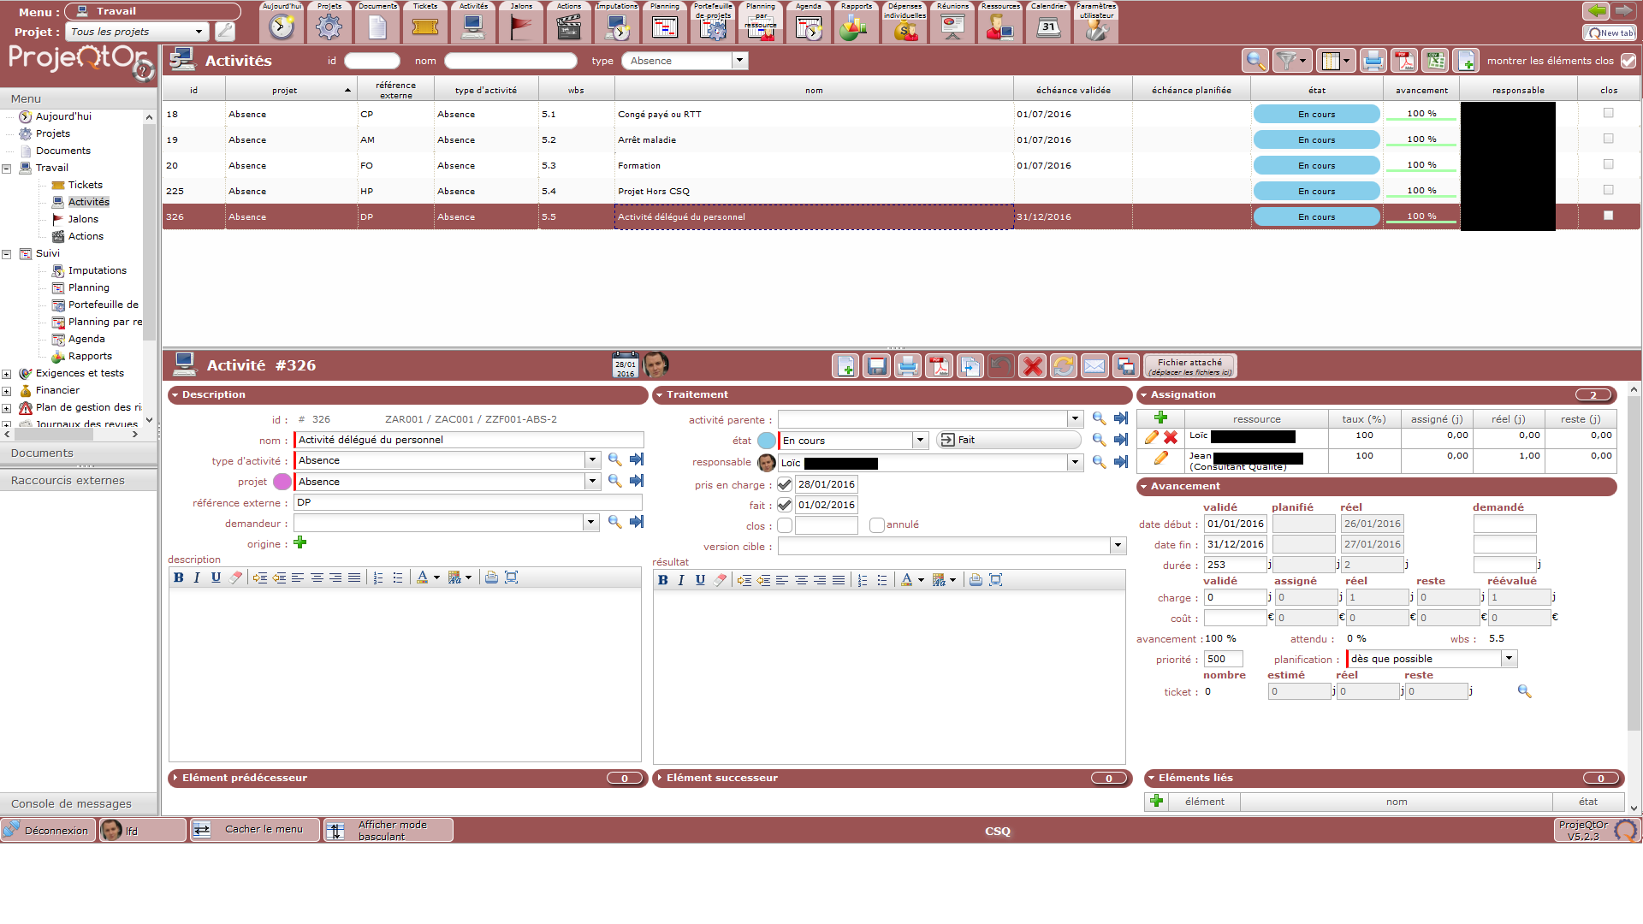Image resolution: width=1643 pixels, height=924 pixels.
Task: Open the planification 'dès que possible' dropdown
Action: click(x=1510, y=659)
